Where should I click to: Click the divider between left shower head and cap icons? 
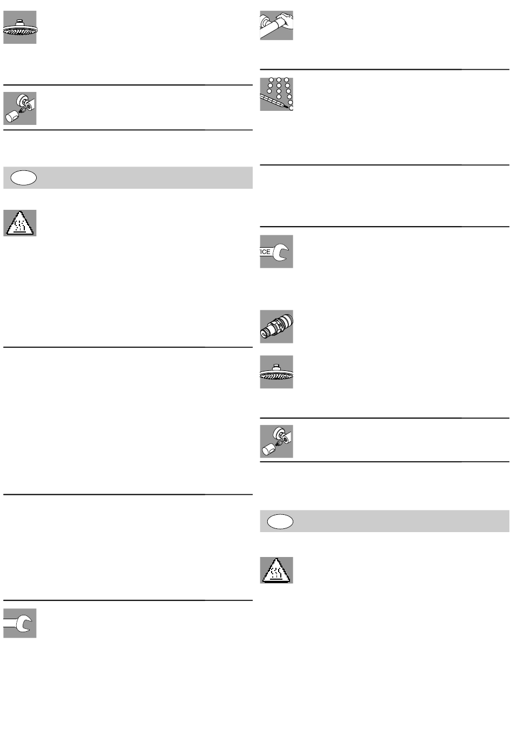[x=128, y=85]
